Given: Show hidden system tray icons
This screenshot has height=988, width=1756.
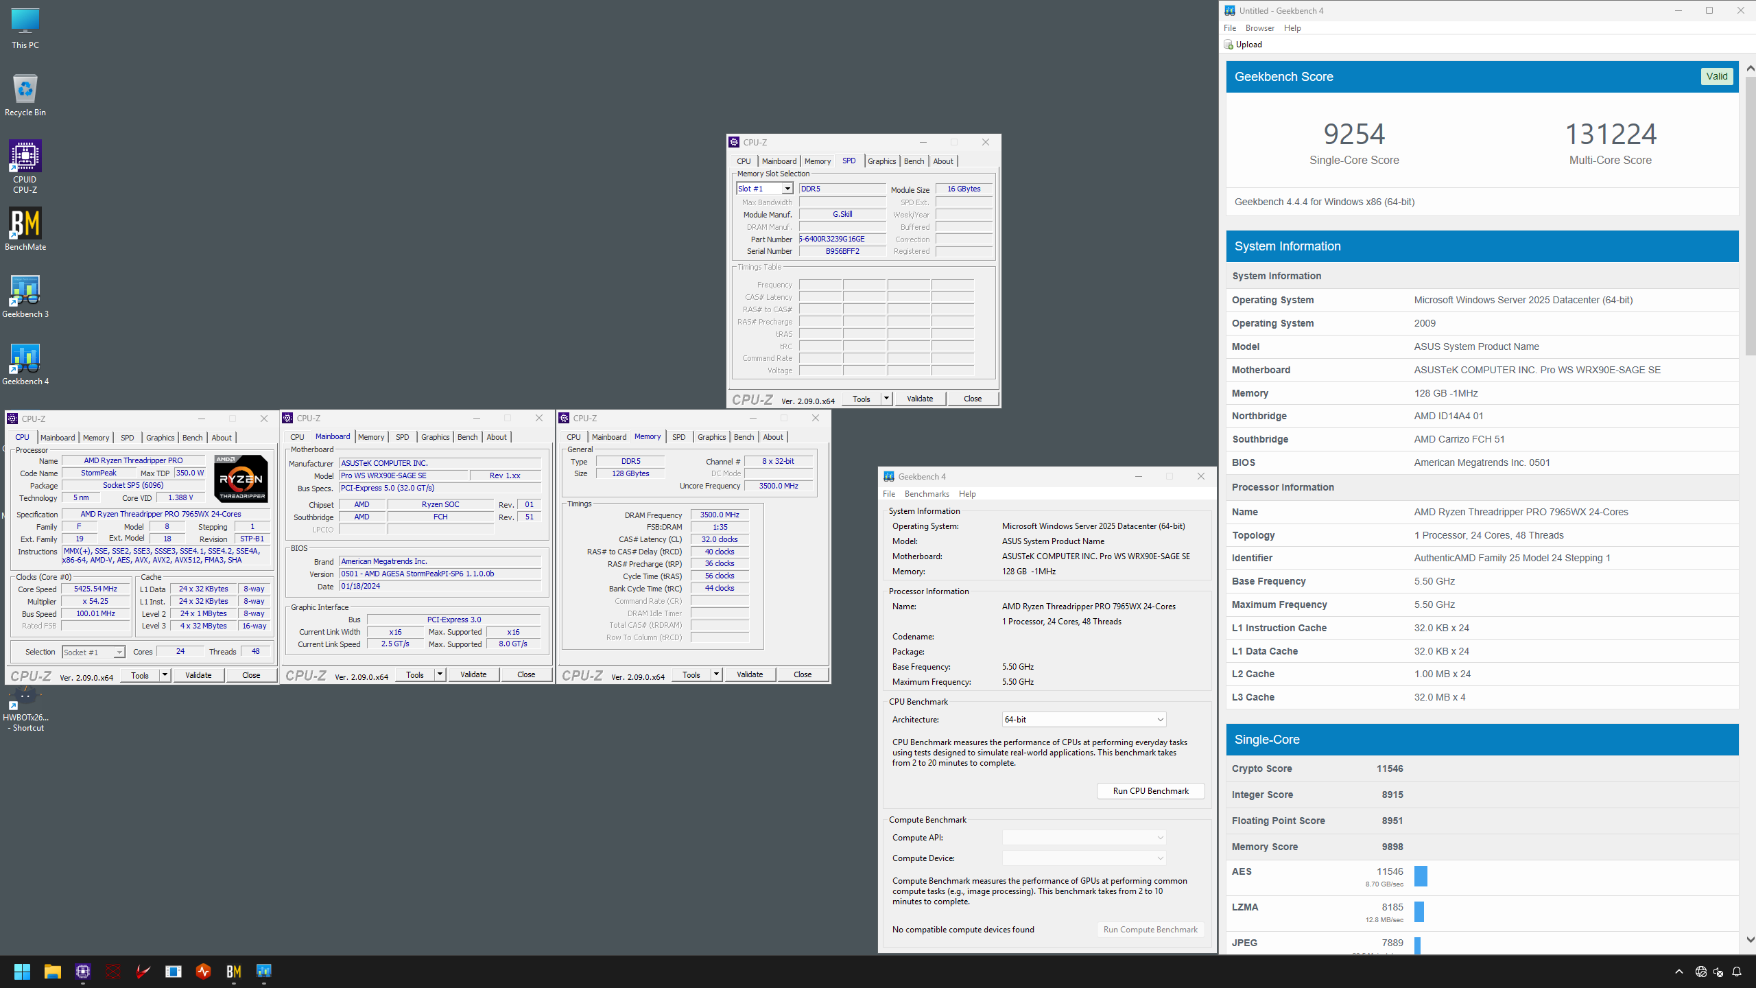Looking at the screenshot, I should 1679,972.
